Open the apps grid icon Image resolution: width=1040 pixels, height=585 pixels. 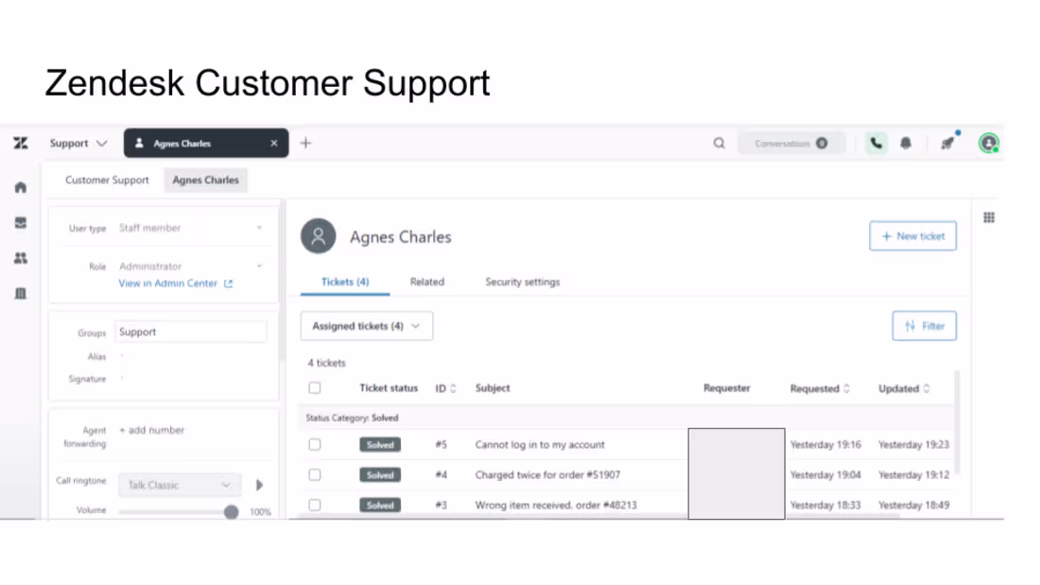click(989, 217)
